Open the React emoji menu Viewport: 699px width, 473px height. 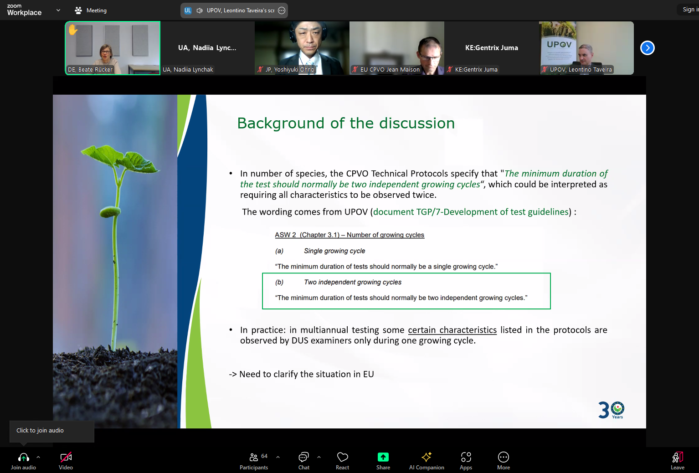click(x=342, y=460)
